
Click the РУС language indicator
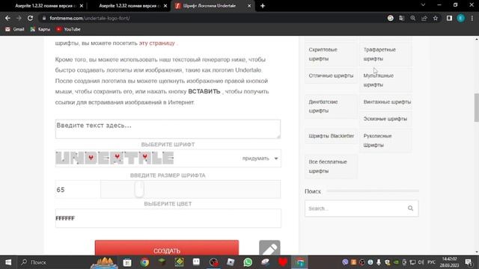[x=431, y=262]
